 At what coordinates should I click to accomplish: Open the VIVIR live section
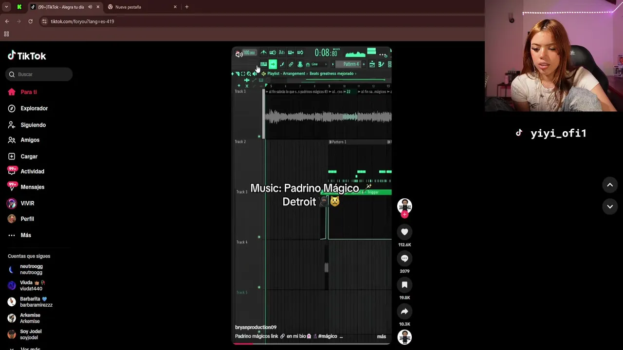point(21,203)
